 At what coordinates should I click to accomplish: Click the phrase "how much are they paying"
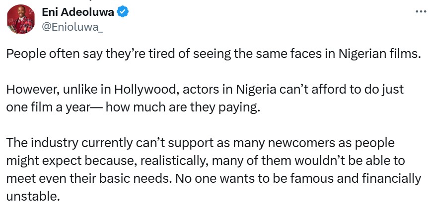(x=181, y=107)
